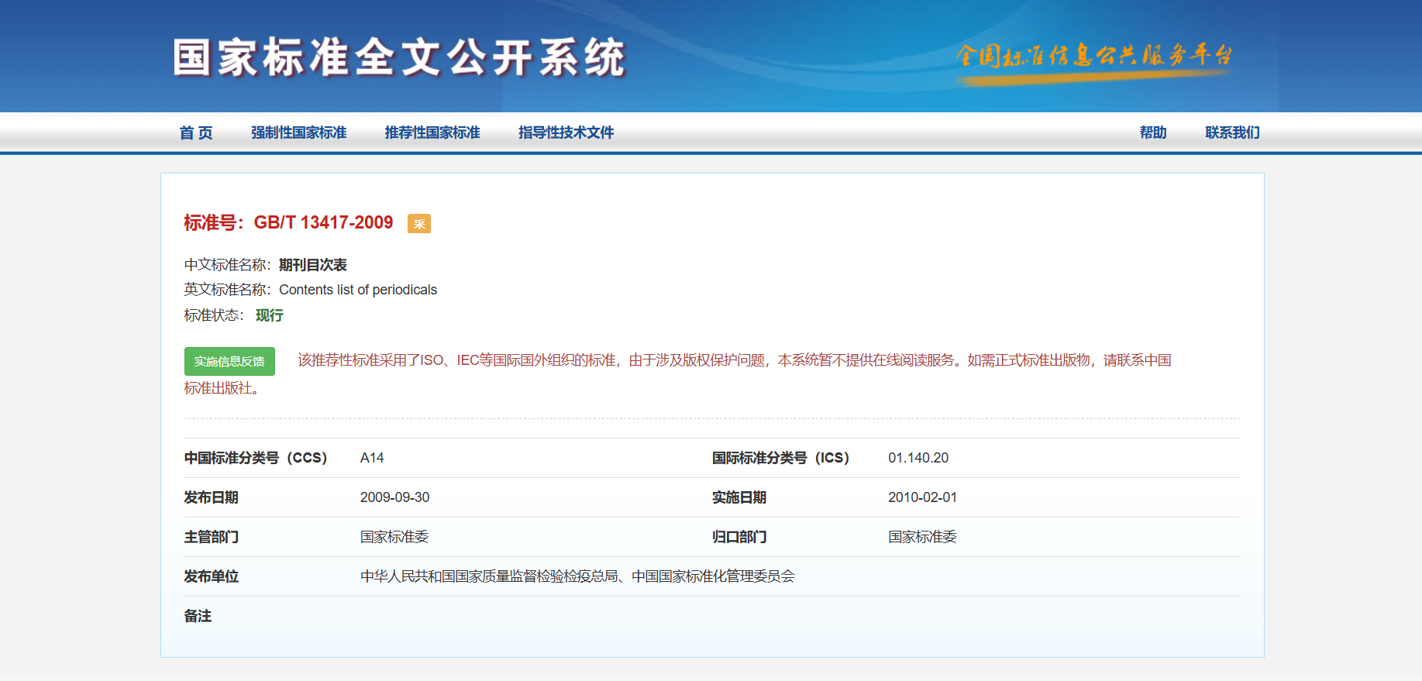The height and width of the screenshot is (681, 1422).
Task: Click the release date 2009-09-30
Action: coord(394,497)
